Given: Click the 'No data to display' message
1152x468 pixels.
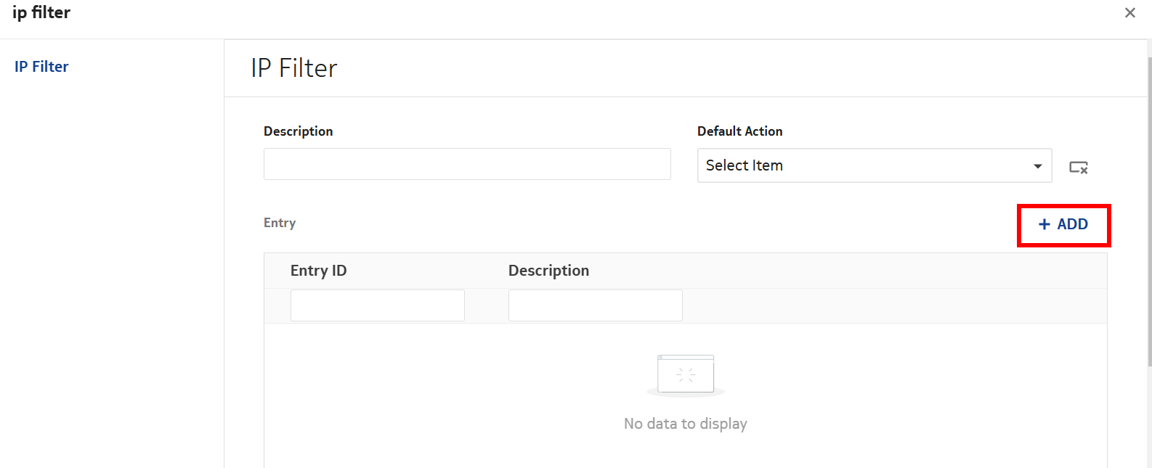Looking at the screenshot, I should point(685,424).
